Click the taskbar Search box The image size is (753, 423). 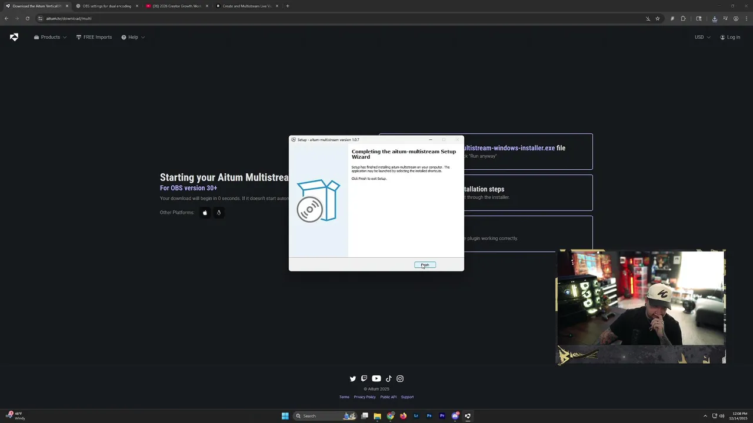(x=325, y=416)
